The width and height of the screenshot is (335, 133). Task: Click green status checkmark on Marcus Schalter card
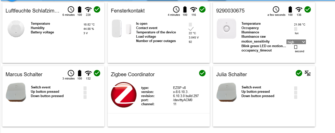[97, 73]
